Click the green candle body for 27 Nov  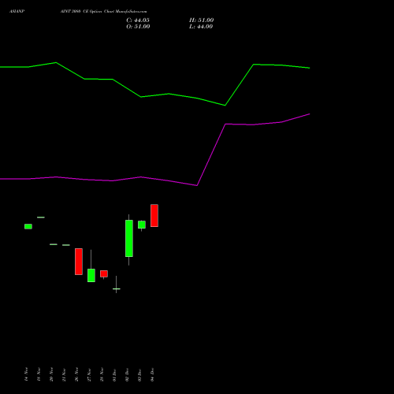tap(91, 275)
